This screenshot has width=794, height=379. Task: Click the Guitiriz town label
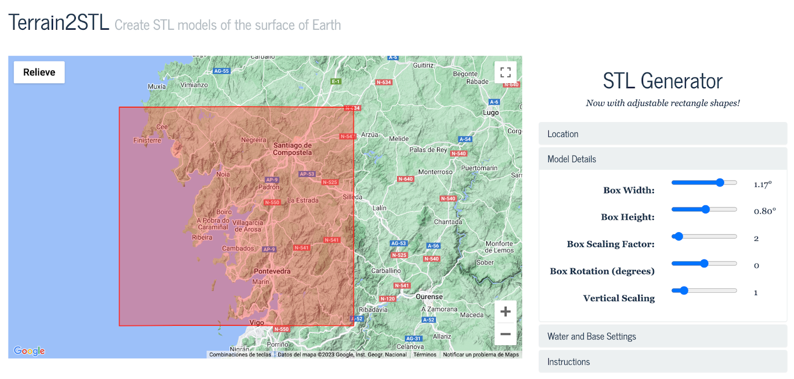tap(423, 65)
